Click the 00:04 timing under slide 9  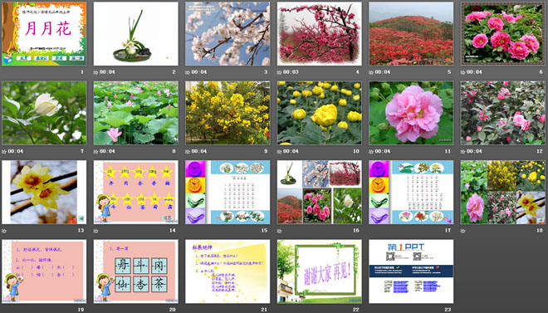[199, 151]
